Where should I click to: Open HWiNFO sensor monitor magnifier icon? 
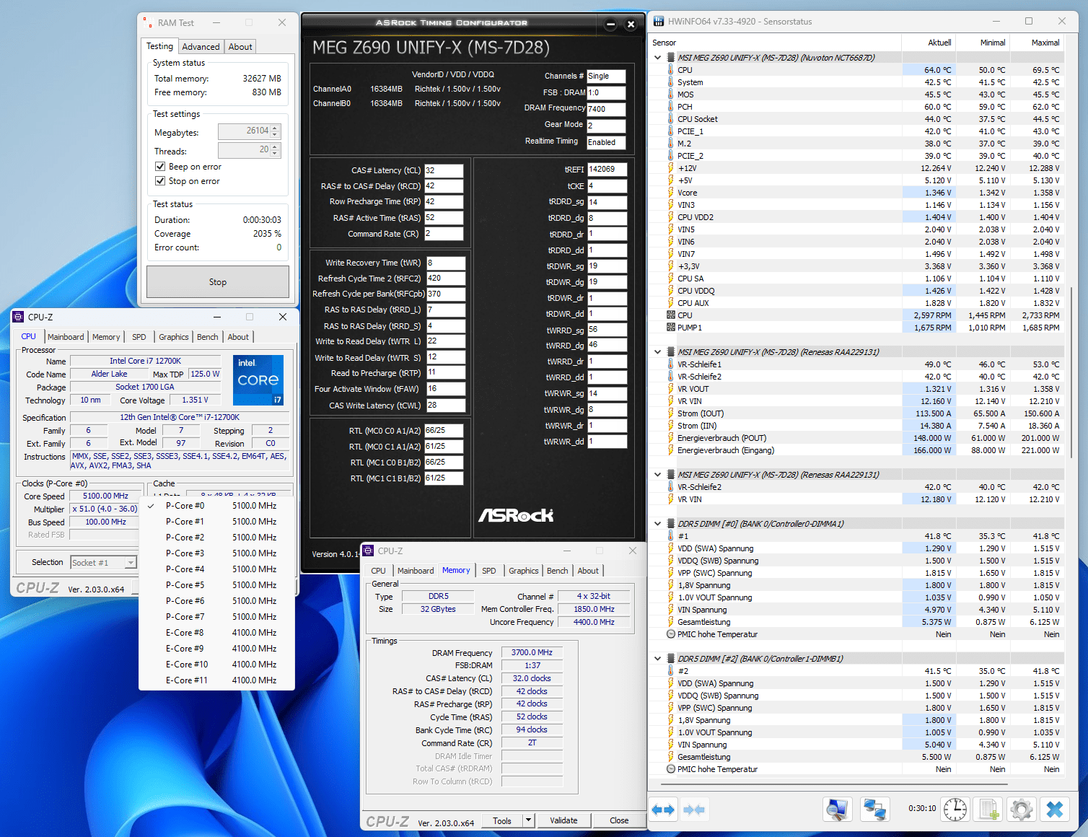(837, 810)
